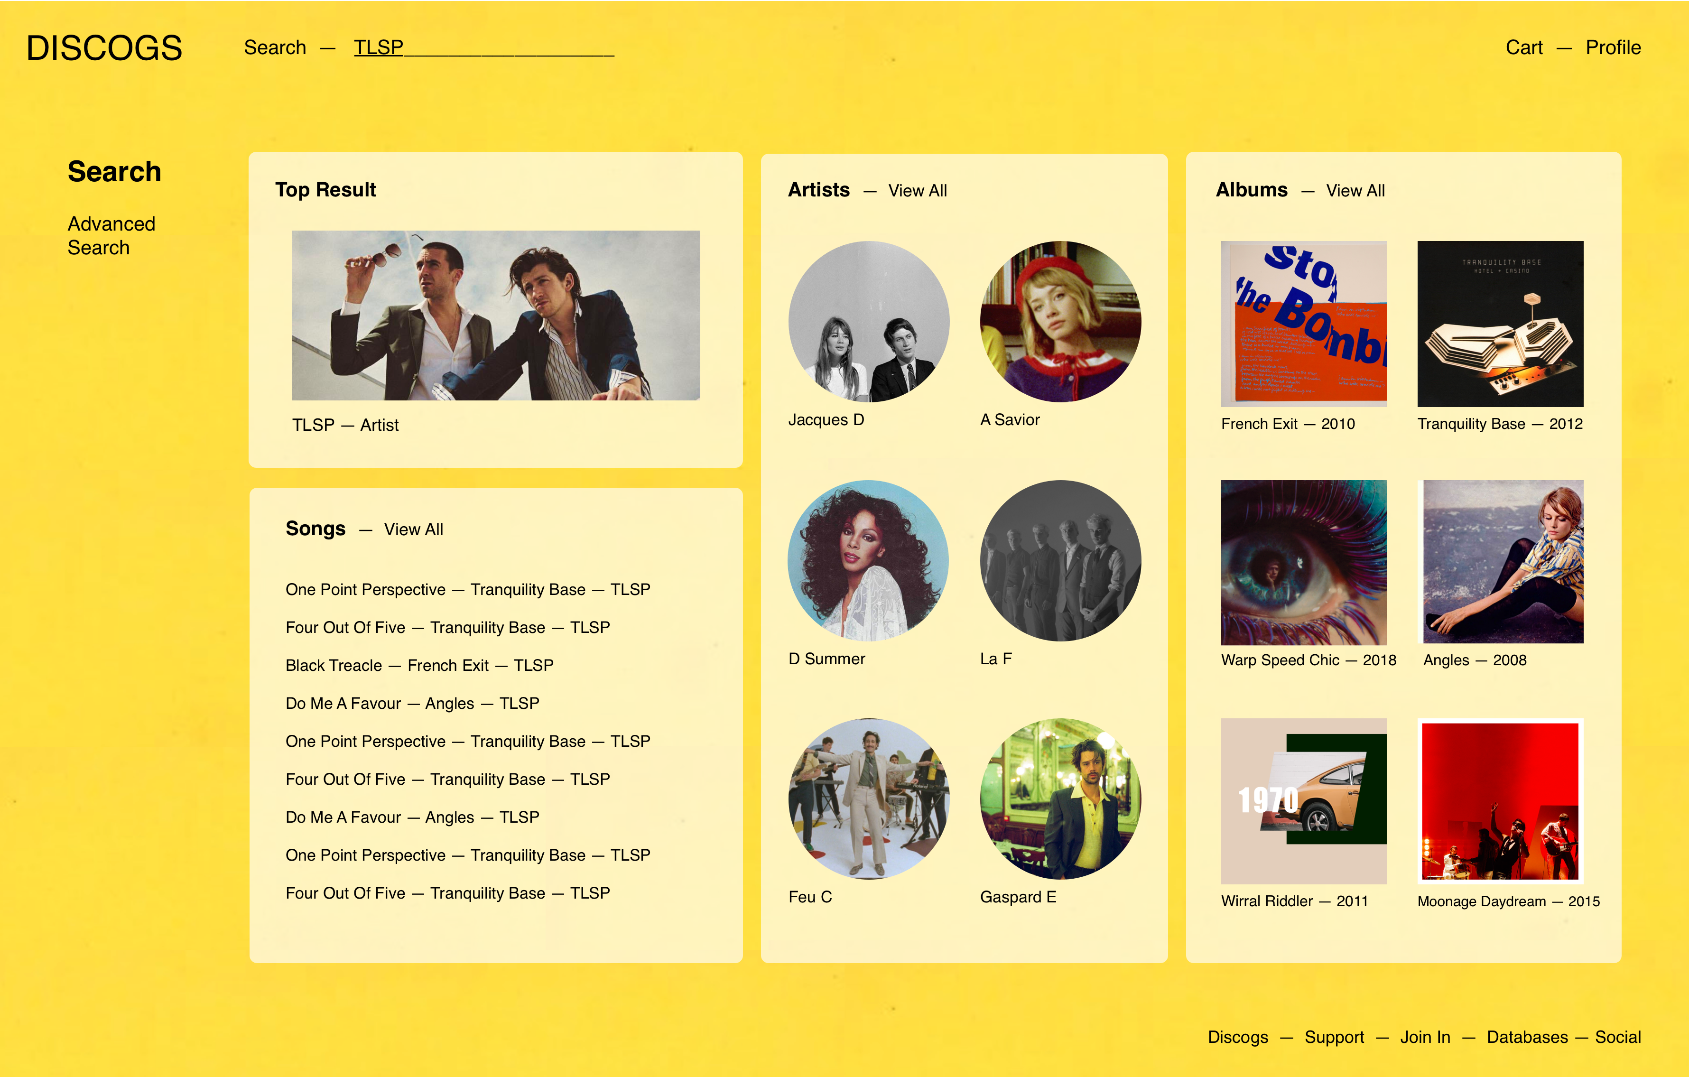Open Join In footer link
Viewport: 1689px width, 1077px height.
click(x=1425, y=1037)
